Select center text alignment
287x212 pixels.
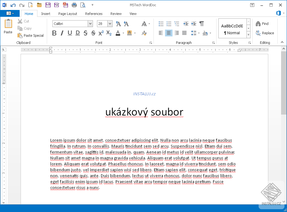click(168, 33)
